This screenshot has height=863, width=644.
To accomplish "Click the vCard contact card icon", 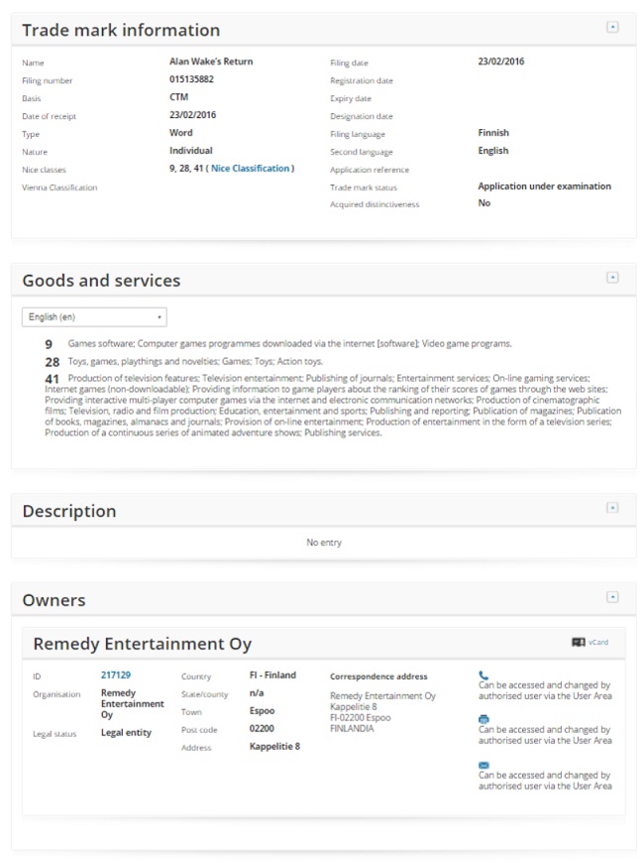I will pos(578,642).
